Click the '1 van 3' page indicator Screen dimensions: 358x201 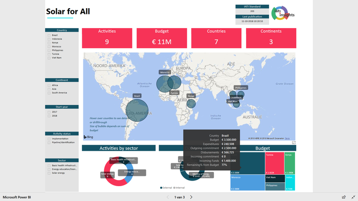point(180,197)
